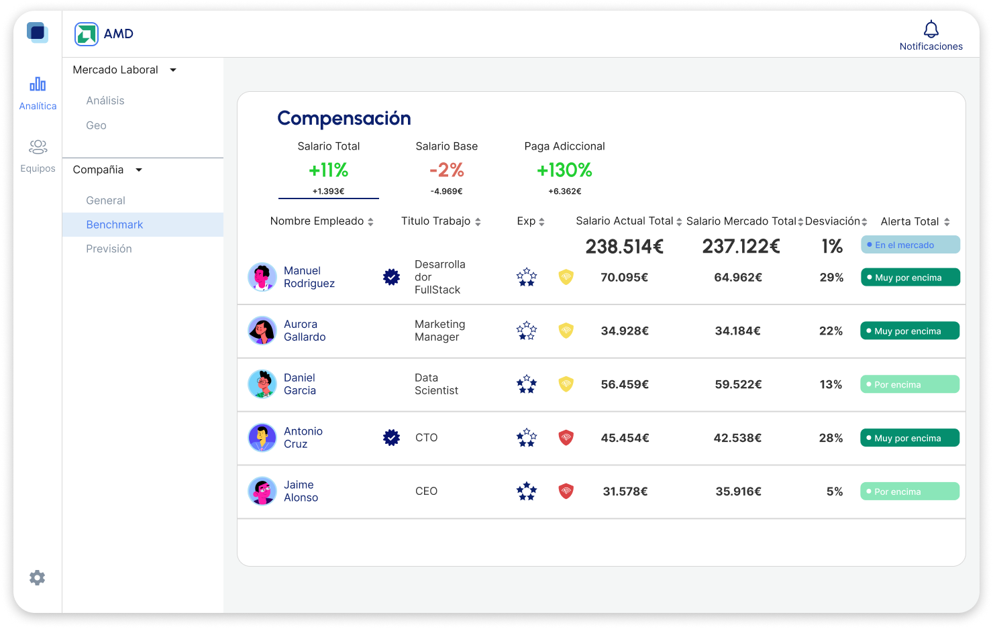Click experience stars in Manuel Rodriguez row
993x629 pixels.
(527, 277)
